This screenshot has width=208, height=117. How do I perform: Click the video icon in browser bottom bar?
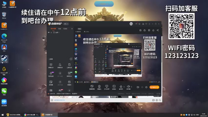tap(153, 100)
